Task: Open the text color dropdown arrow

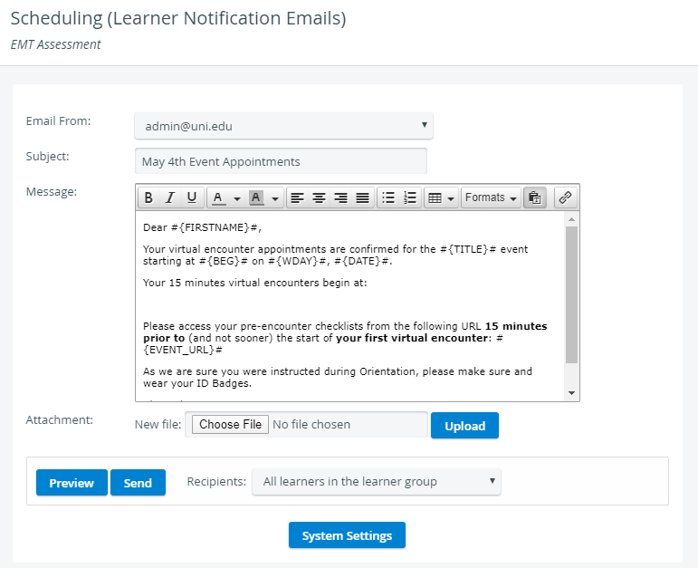Action: click(x=237, y=198)
